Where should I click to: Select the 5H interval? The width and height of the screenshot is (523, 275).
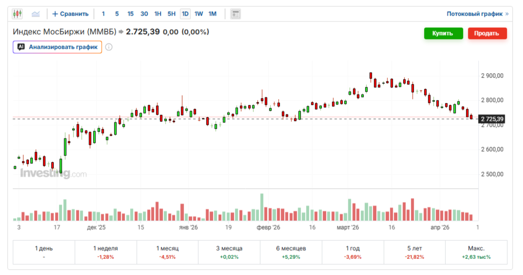tap(172, 14)
